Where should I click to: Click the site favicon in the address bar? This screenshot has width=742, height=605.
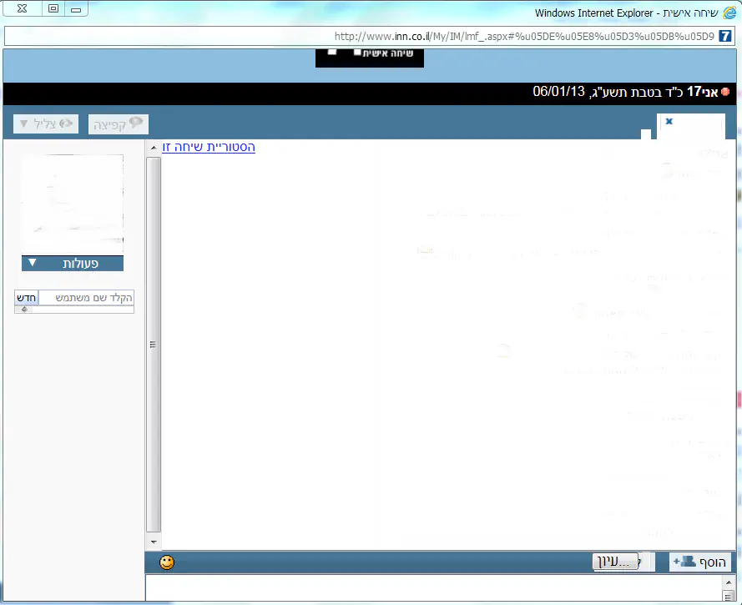[x=725, y=37]
